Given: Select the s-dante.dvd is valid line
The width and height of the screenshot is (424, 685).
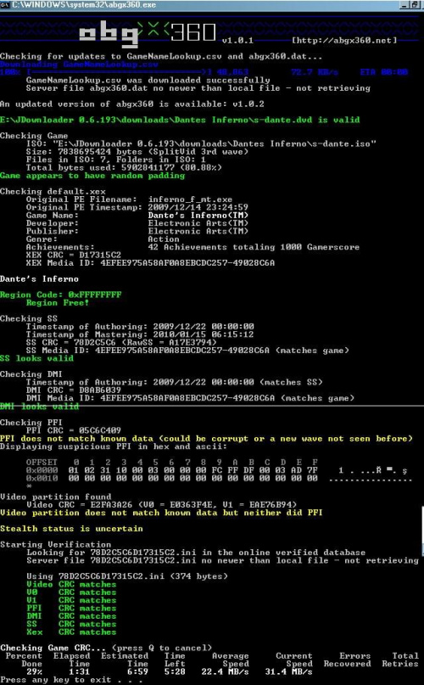Looking at the screenshot, I should [180, 120].
